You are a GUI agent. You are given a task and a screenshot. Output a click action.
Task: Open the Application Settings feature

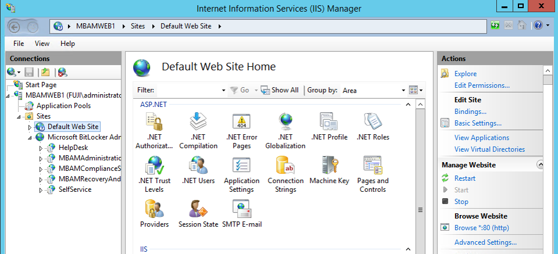click(x=242, y=174)
